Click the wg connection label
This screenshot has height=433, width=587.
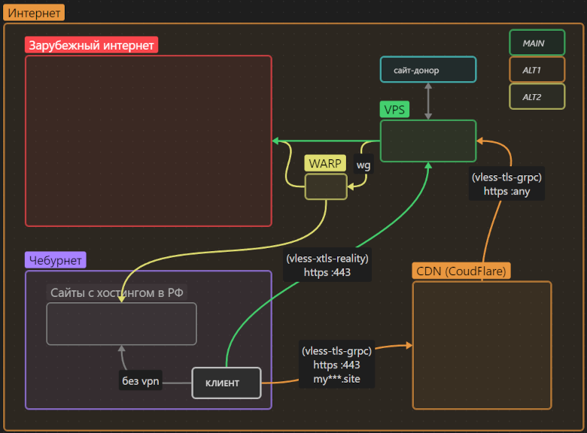point(363,165)
